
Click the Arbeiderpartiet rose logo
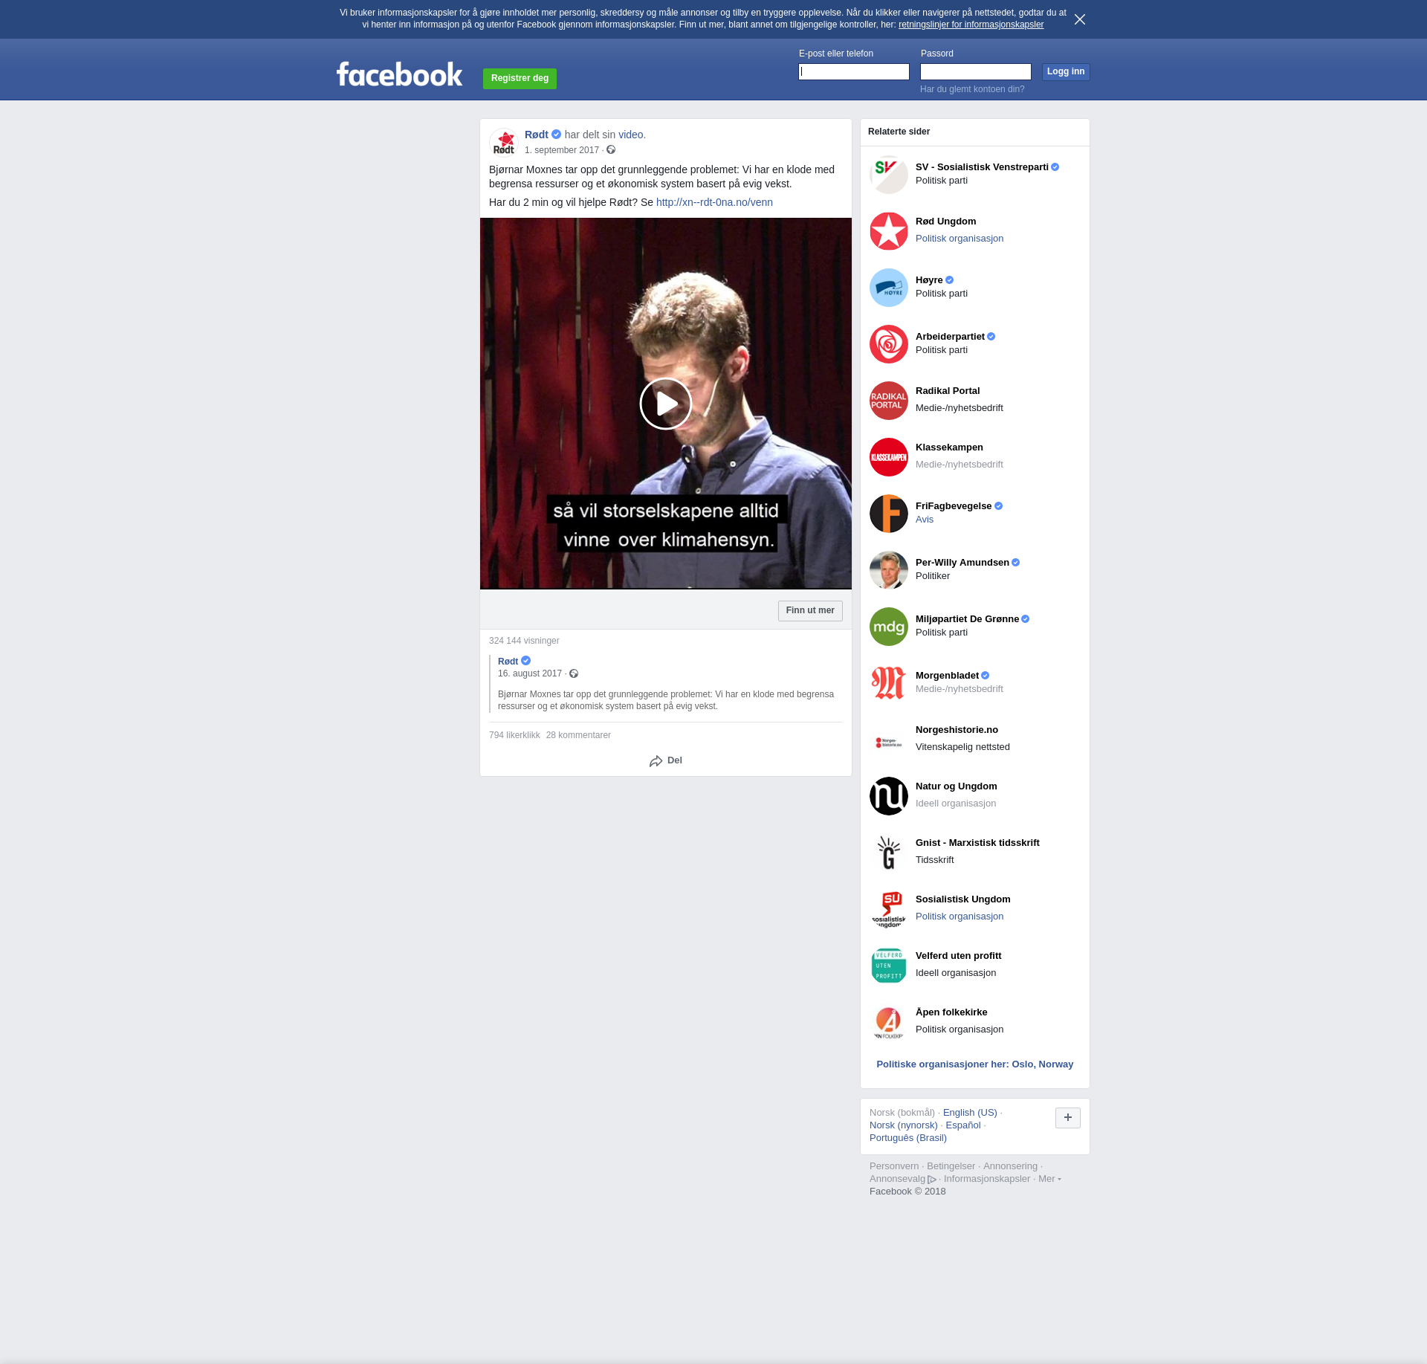(889, 344)
